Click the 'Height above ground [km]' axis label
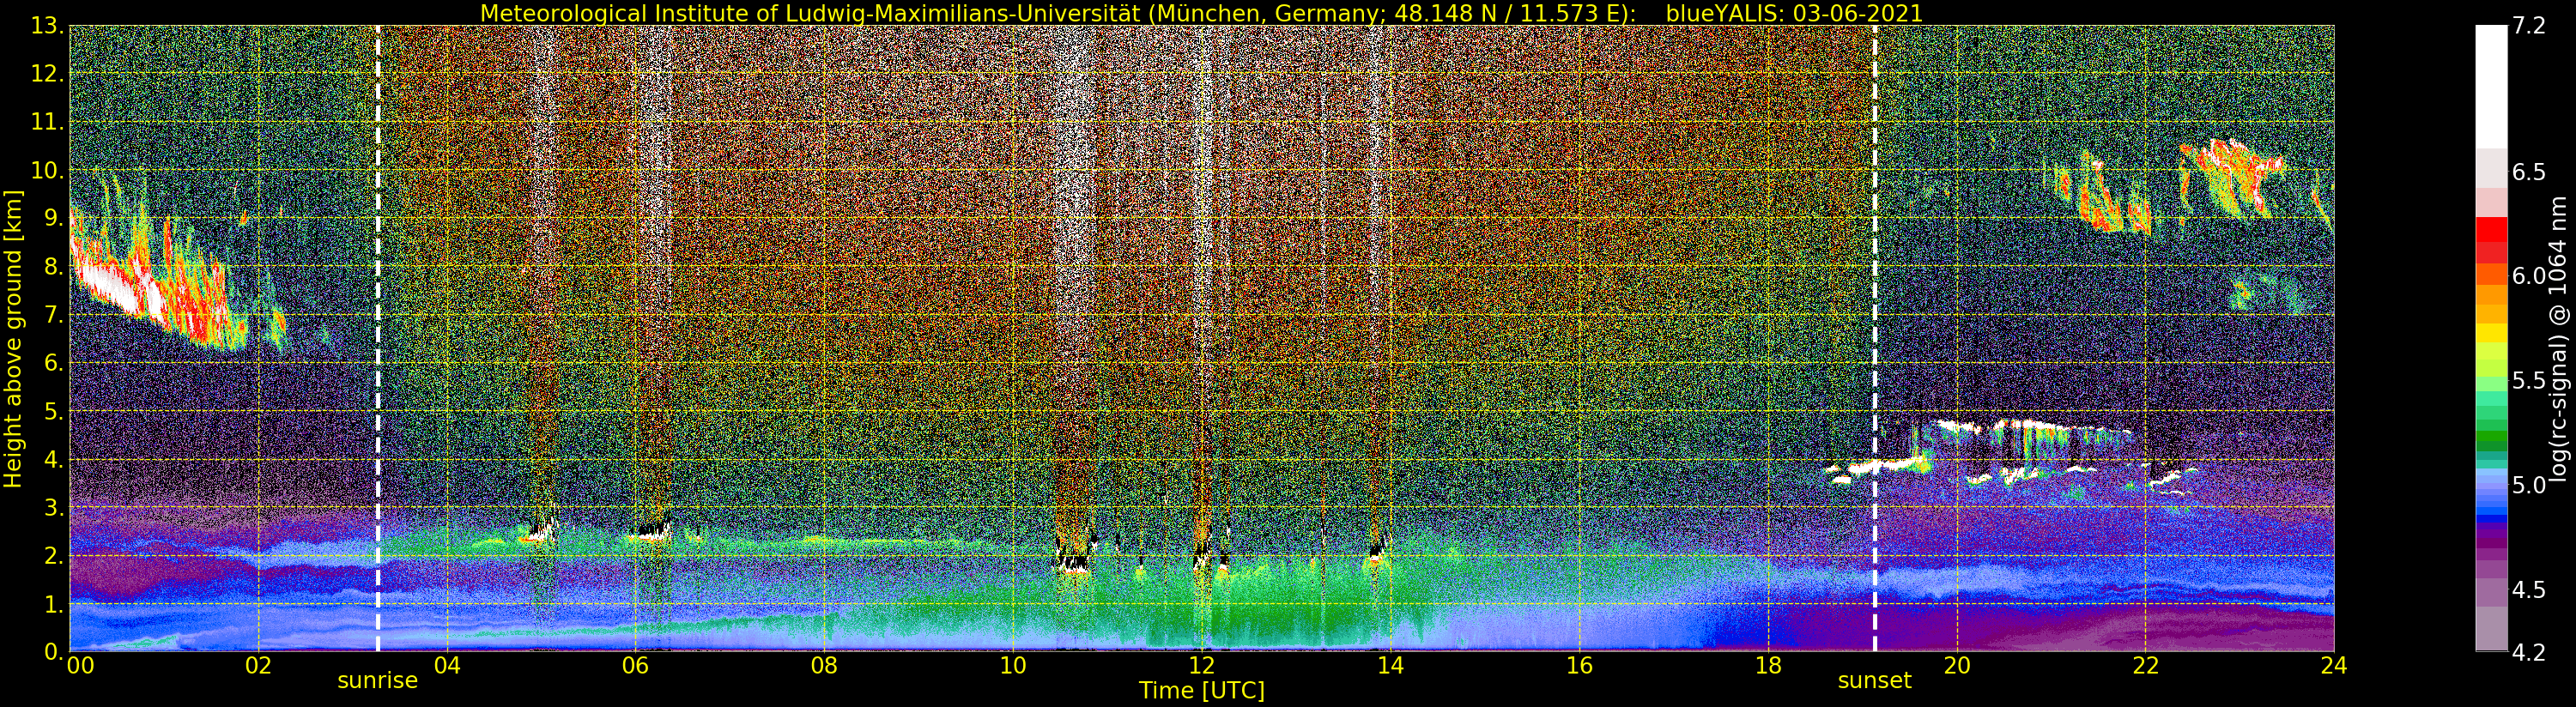The width and height of the screenshot is (2576, 707). tap(13, 338)
